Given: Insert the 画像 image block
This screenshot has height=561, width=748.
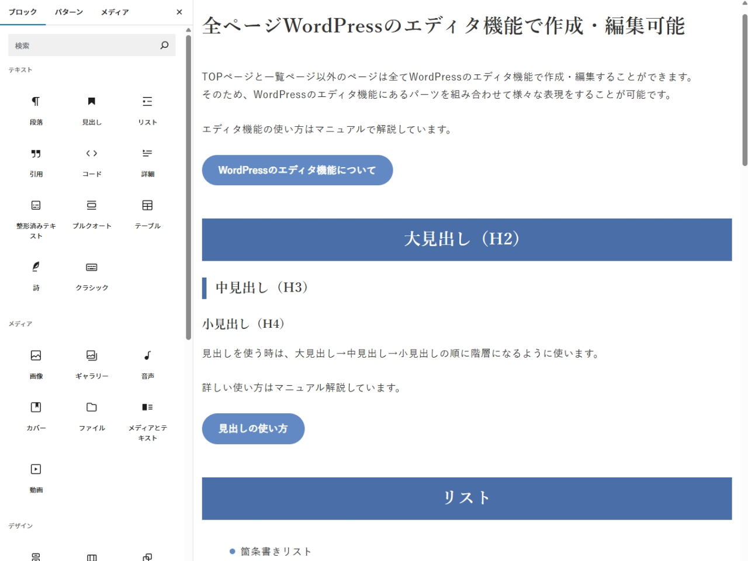Looking at the screenshot, I should click(x=36, y=365).
